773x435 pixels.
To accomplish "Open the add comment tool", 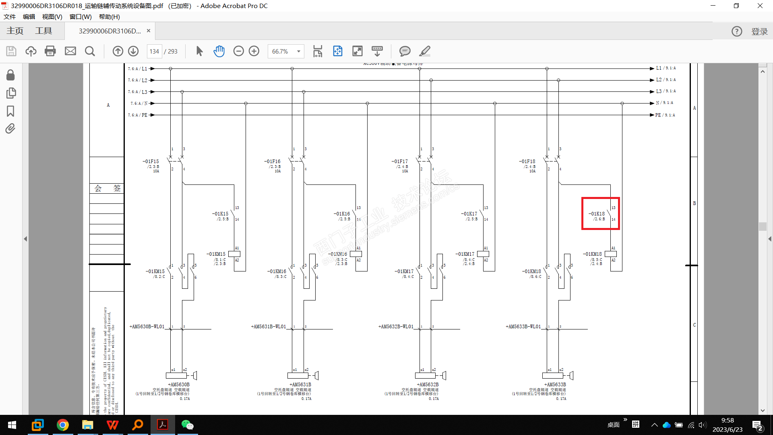I will (x=405, y=51).
